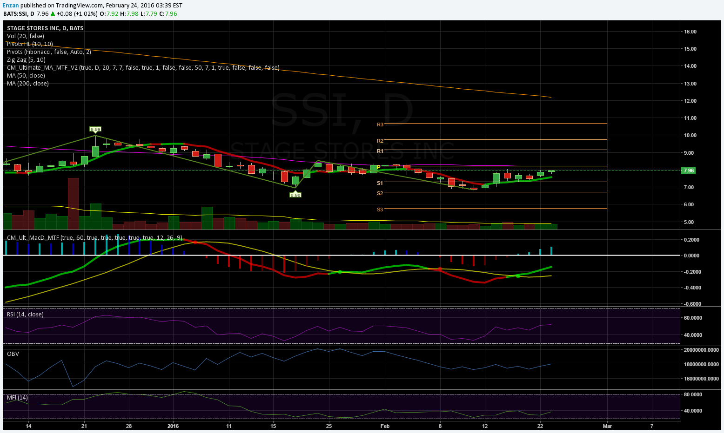This screenshot has width=724, height=433.
Task: Click the 6.96 pivot low marker
Action: (295, 195)
